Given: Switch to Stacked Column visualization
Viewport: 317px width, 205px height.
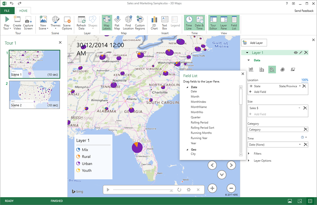Looking at the screenshot, I should click(x=251, y=69).
